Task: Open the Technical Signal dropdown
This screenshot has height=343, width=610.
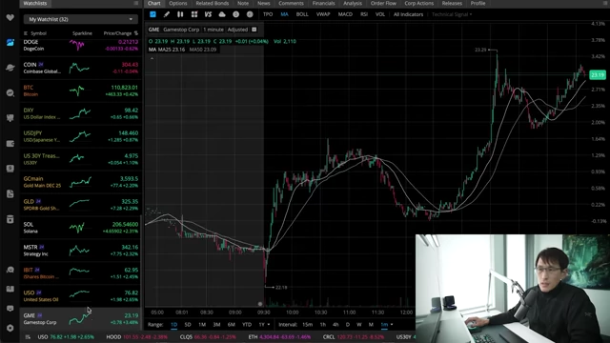Action: 452,14
